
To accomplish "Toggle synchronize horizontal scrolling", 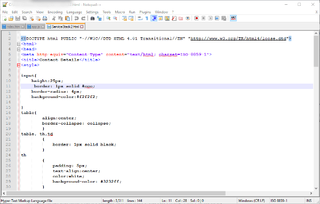I will coord(131,18).
